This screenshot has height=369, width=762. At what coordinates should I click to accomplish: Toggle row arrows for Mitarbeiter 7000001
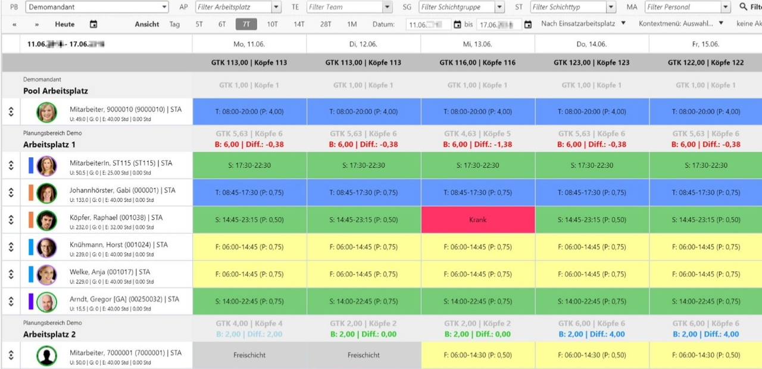point(11,355)
